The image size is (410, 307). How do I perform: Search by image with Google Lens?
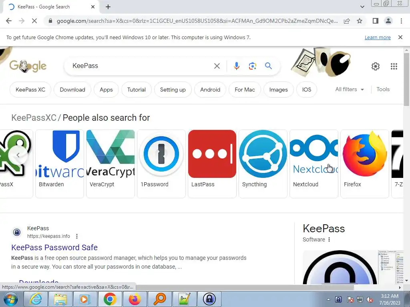coord(252,66)
